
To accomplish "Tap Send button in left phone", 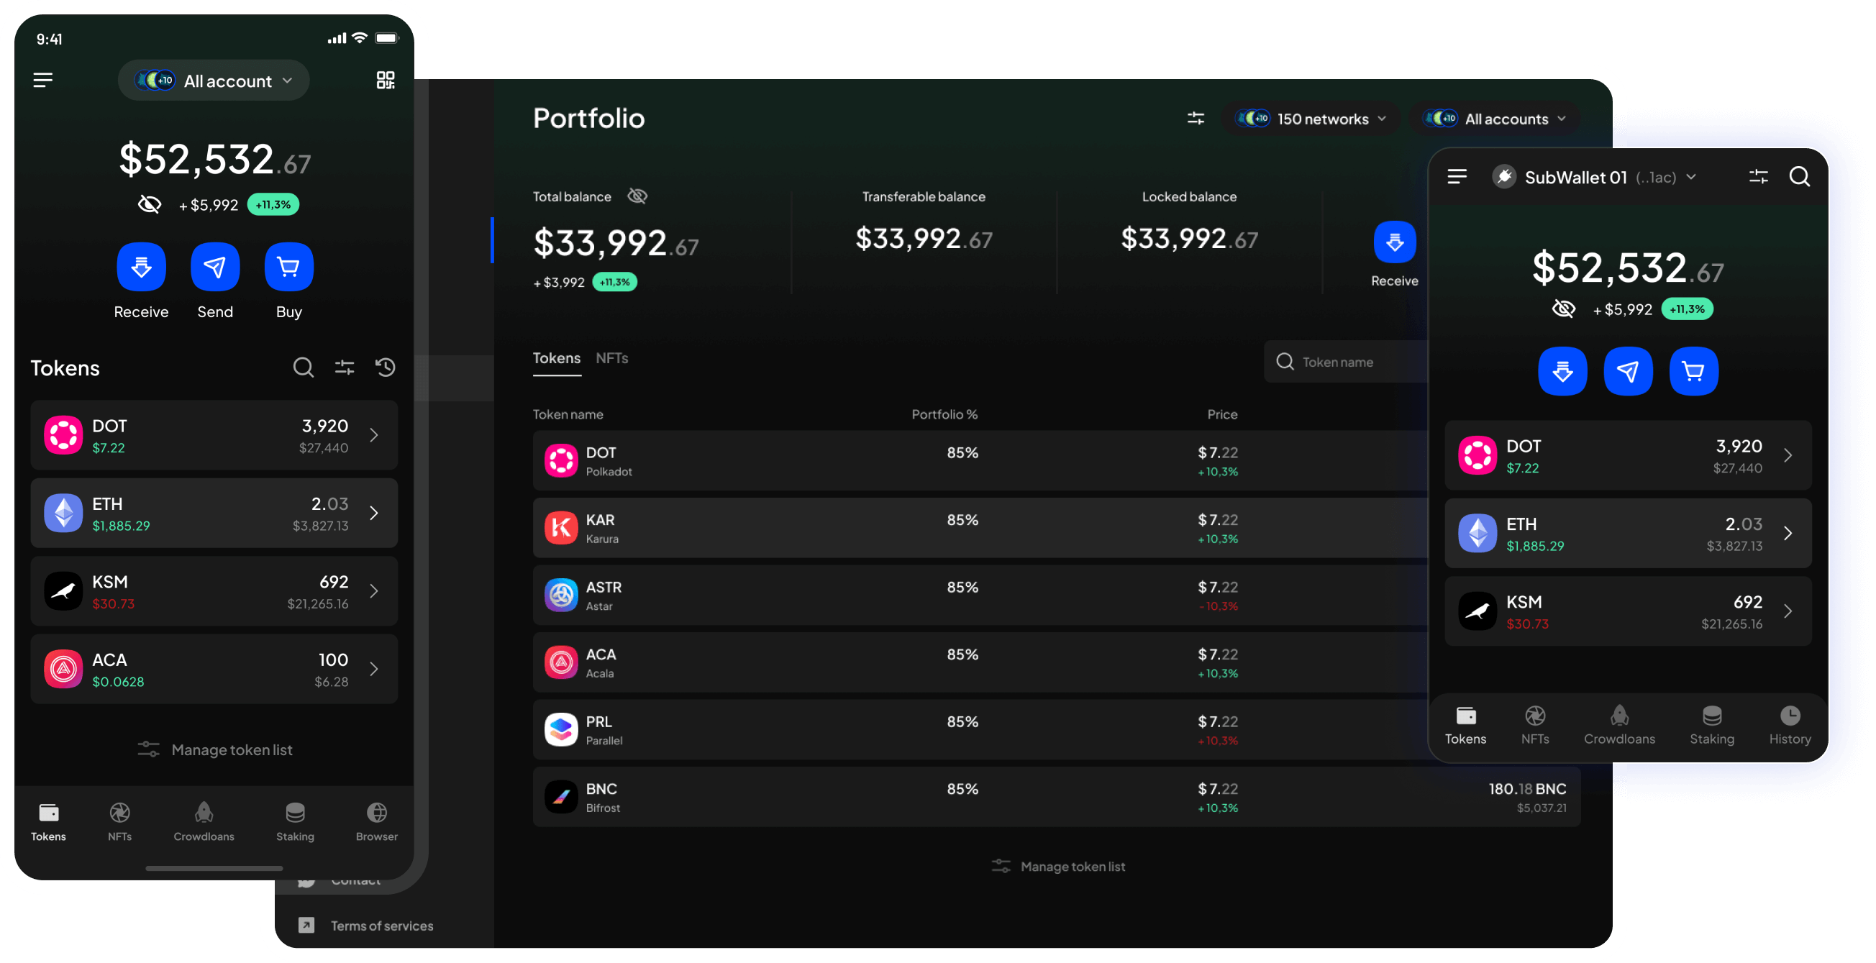I will click(x=215, y=267).
